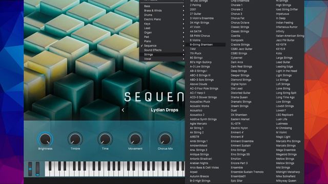Screen dimensions: 328x184
Task: Select the Milkyway Queen preset
Action: [x=286, y=180]
